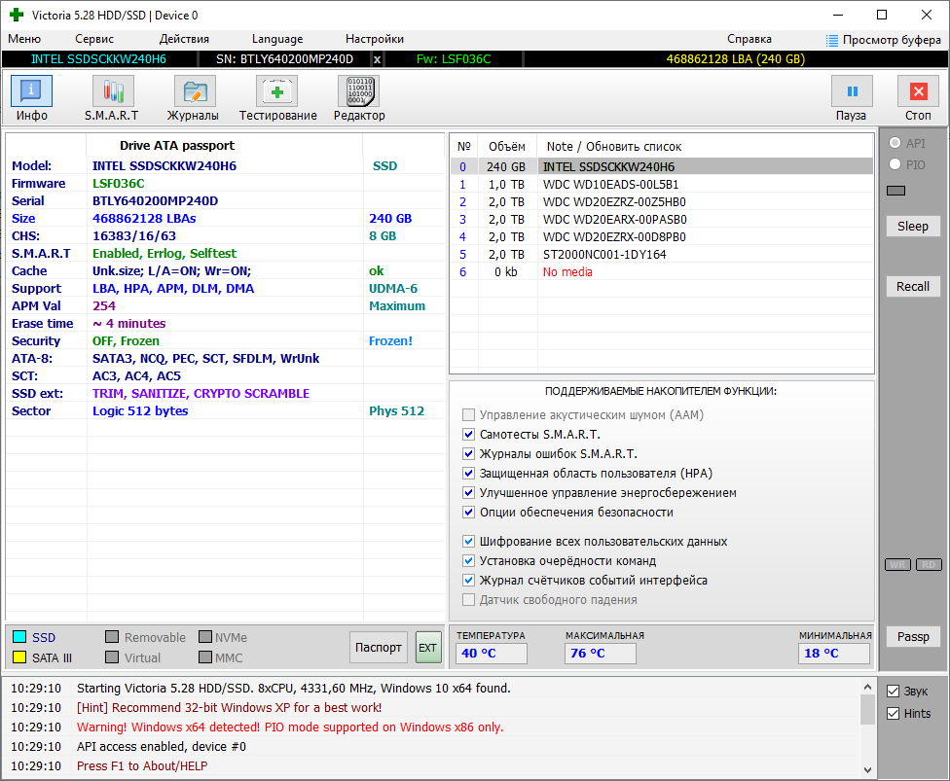Click the gray Virtual indicator square
Viewport: 950px width, 781px height.
click(x=112, y=657)
